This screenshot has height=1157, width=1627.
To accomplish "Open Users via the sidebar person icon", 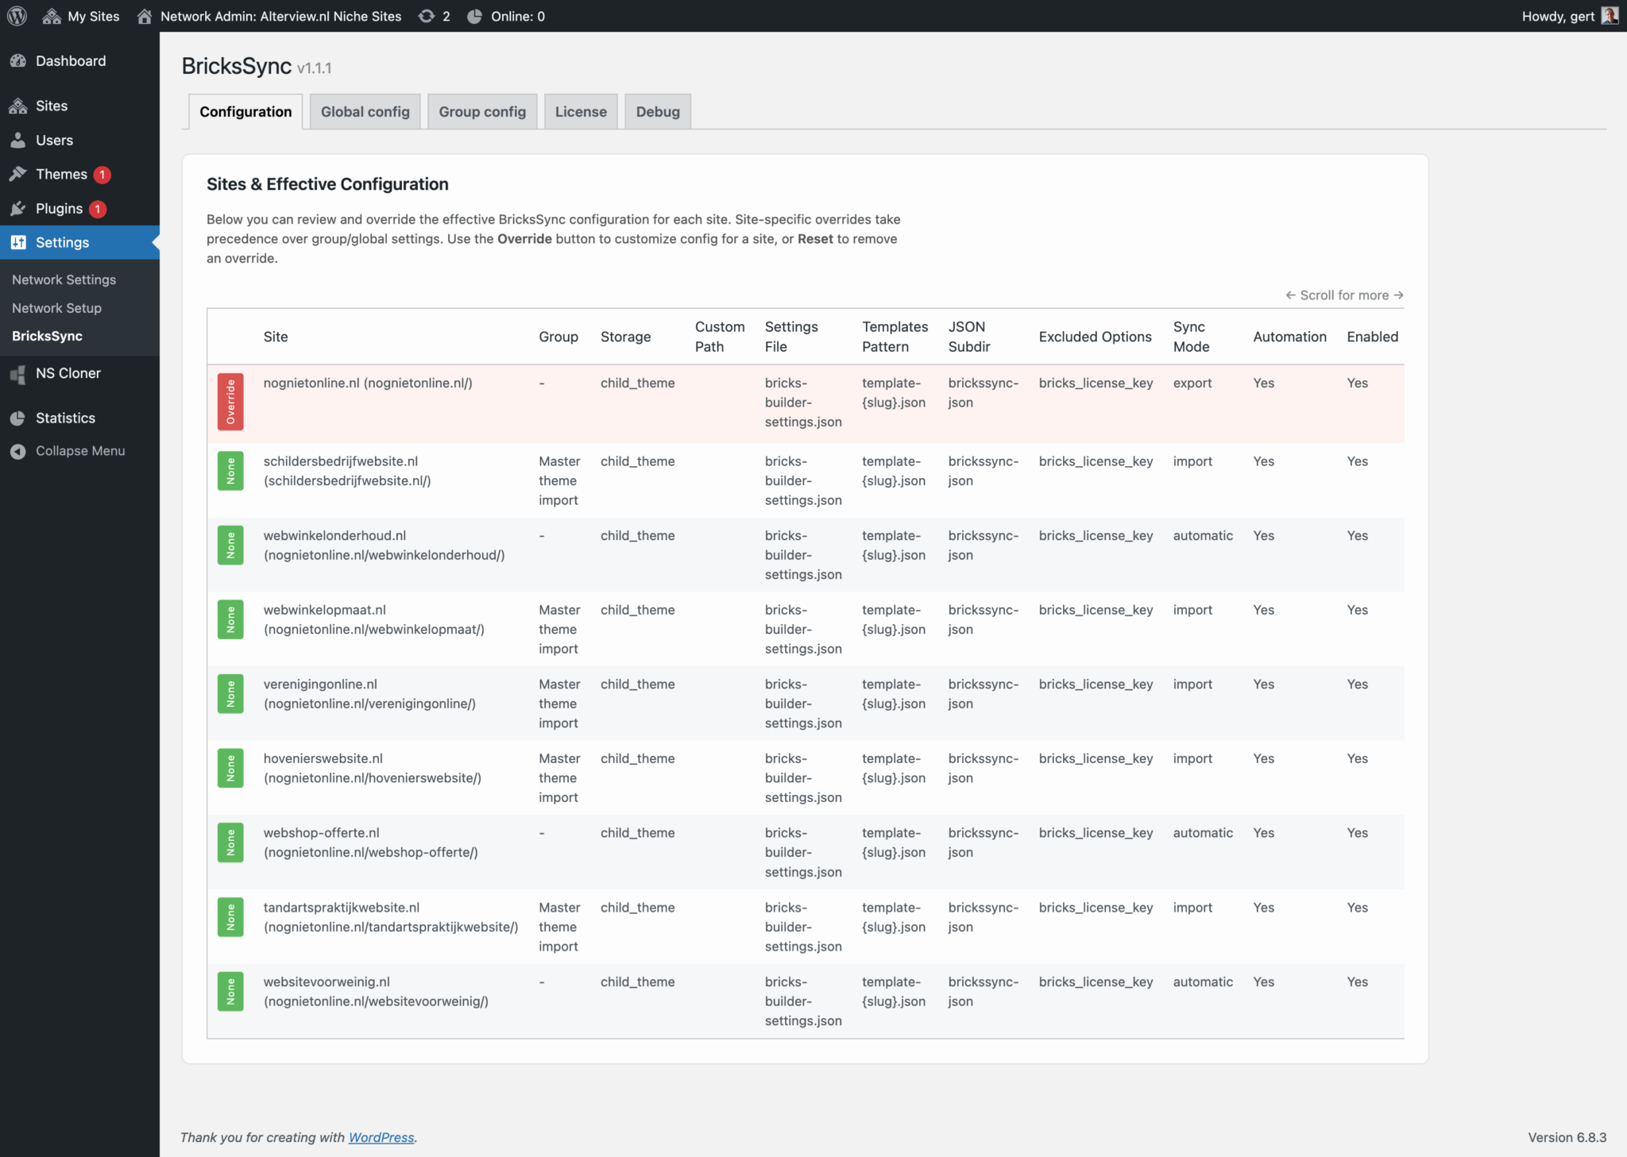I will [x=19, y=140].
